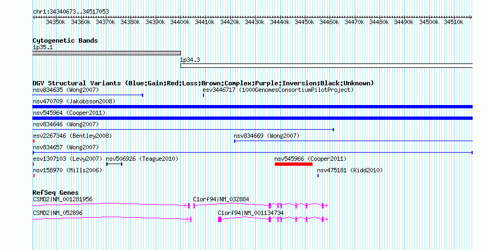Click the 34450k ruler position

pos(305,22)
